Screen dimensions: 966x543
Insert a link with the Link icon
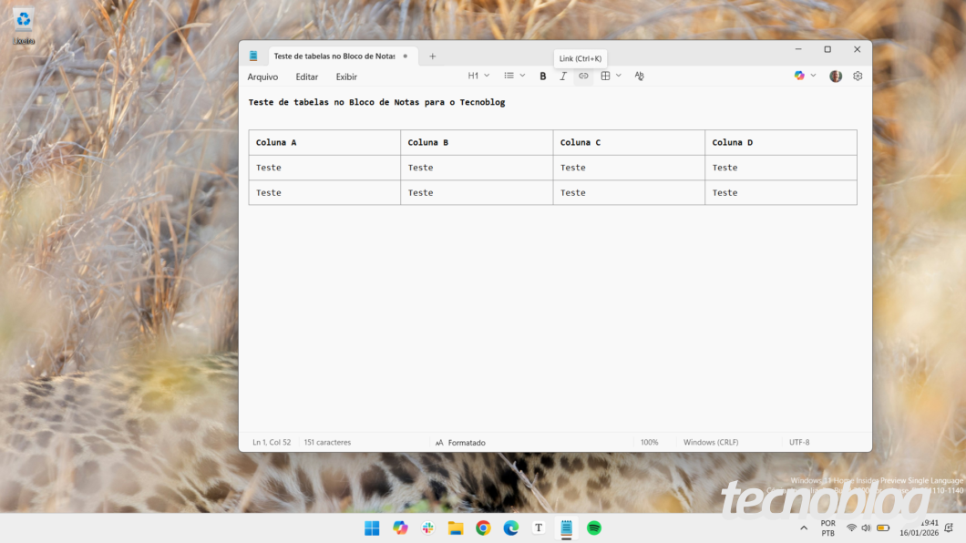583,76
